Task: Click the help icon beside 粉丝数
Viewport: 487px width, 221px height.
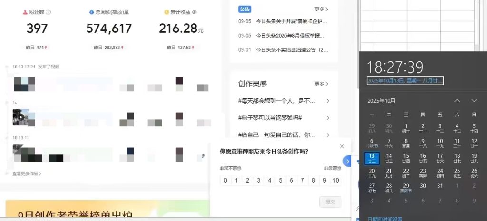Action: 49,12
